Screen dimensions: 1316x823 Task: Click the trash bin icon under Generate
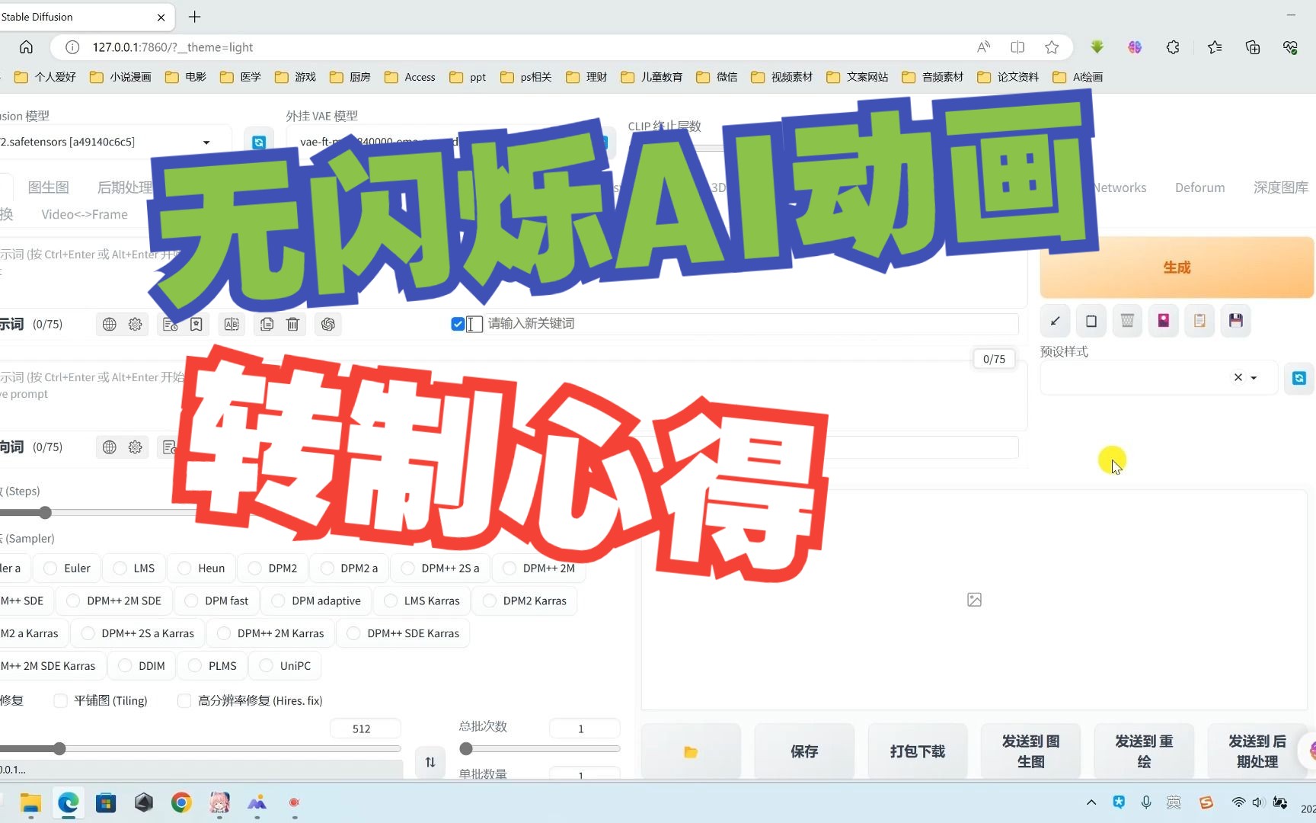1127,321
